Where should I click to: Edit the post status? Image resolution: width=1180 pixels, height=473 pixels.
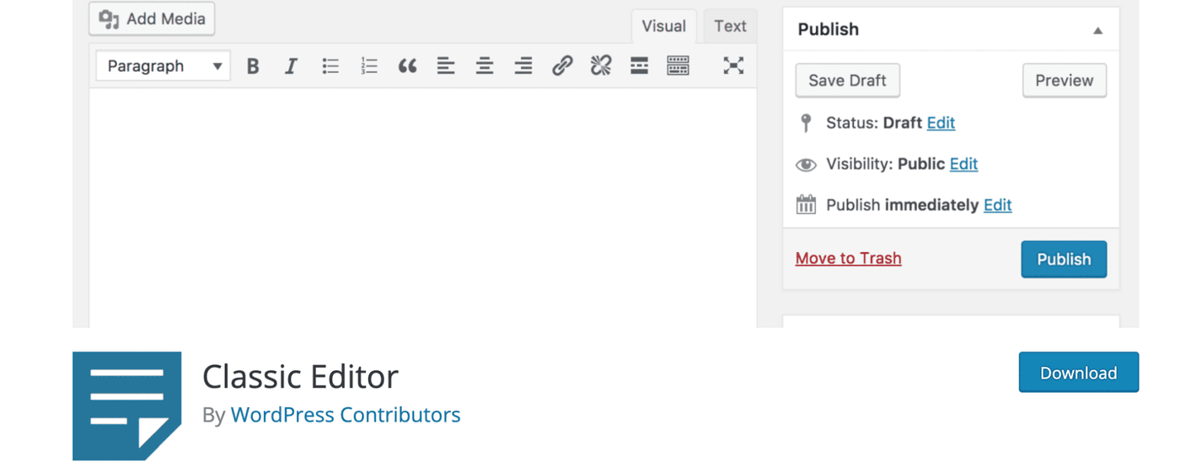941,122
